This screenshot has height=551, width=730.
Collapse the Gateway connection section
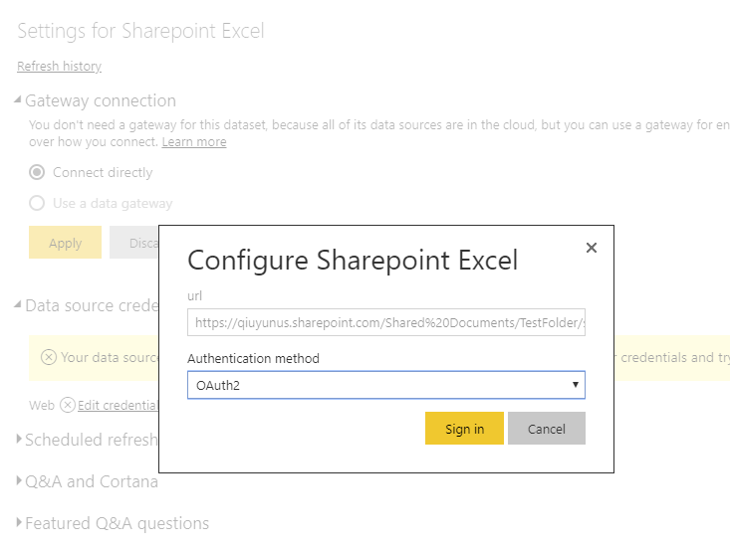(x=18, y=99)
